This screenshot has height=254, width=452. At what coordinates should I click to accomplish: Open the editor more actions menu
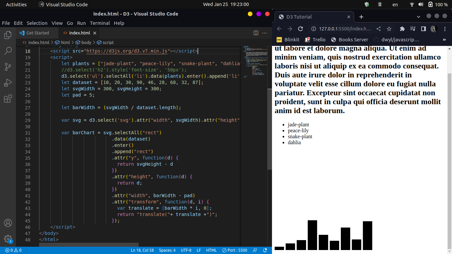pyautogui.click(x=264, y=33)
